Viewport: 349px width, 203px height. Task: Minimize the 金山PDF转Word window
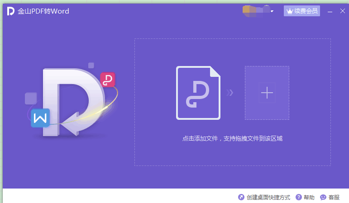click(x=330, y=11)
